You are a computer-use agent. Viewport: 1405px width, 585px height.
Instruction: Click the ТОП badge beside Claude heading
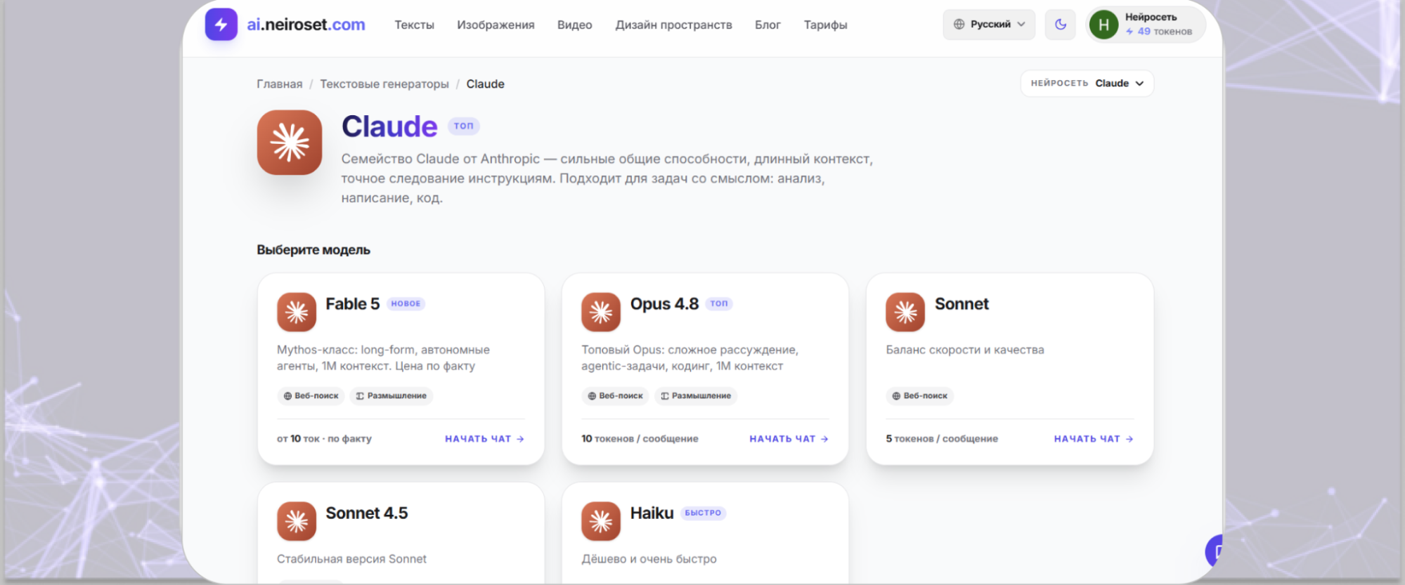tap(463, 126)
